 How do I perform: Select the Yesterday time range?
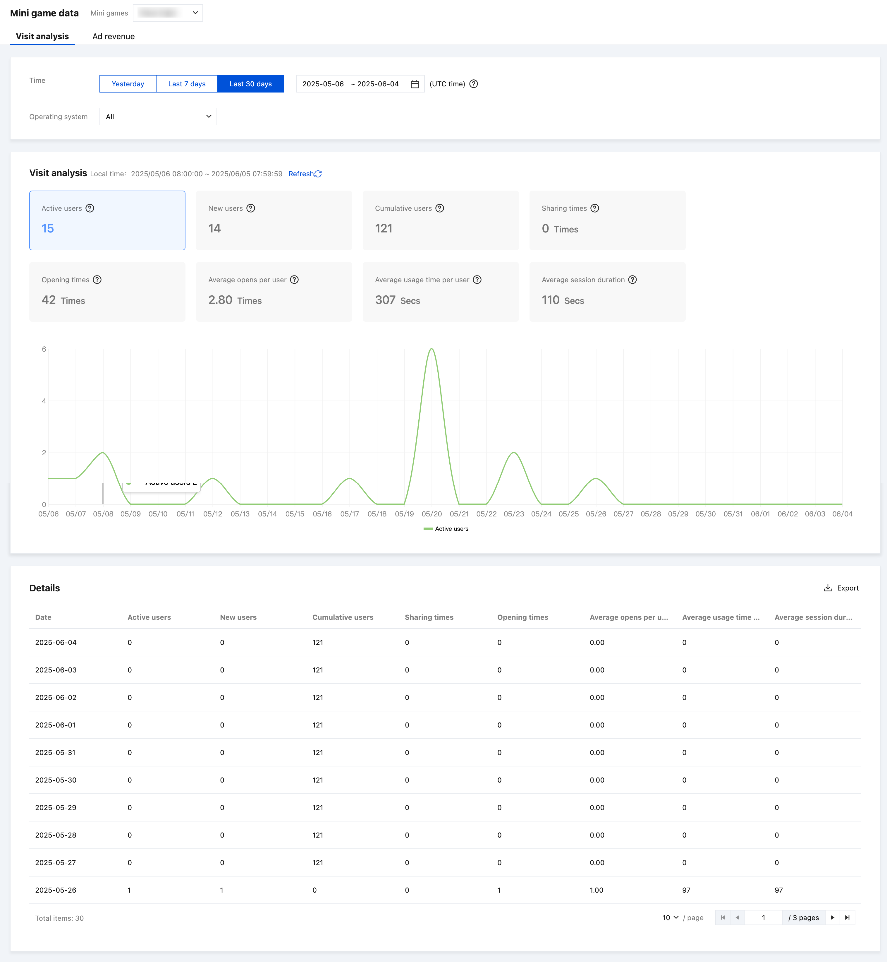(x=128, y=84)
